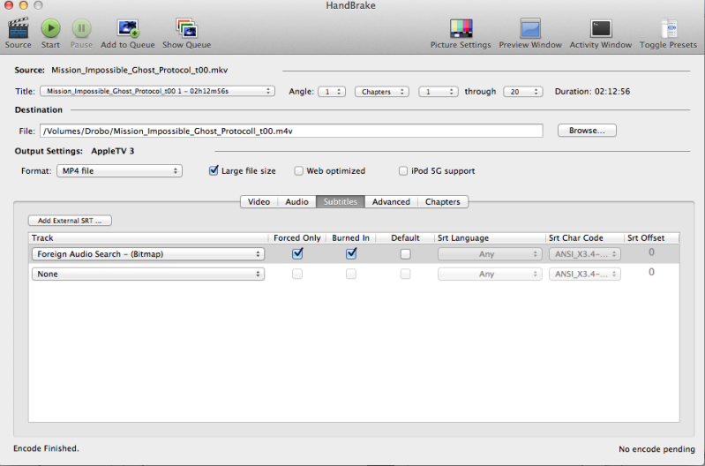Select the Subtitles tab
This screenshot has height=466, width=705.
pos(341,201)
